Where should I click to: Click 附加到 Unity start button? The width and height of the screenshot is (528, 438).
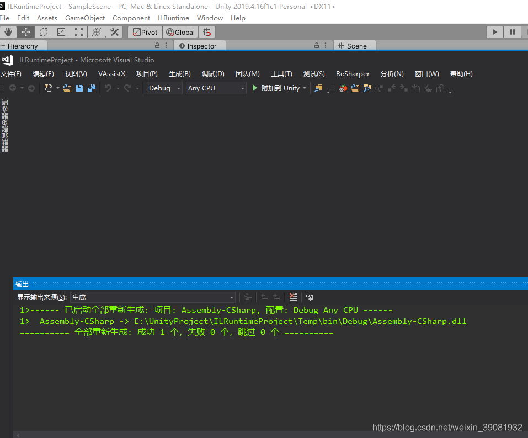click(x=276, y=88)
